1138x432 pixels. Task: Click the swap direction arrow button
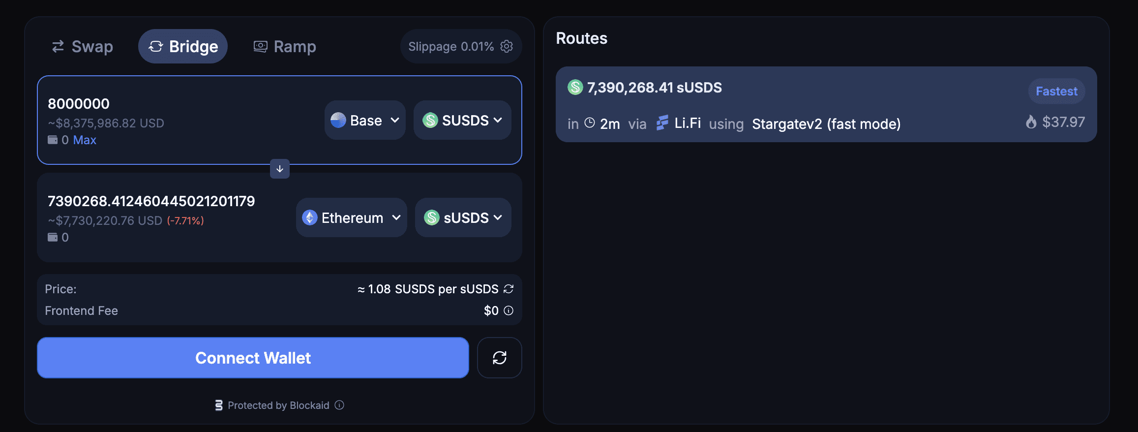tap(280, 169)
